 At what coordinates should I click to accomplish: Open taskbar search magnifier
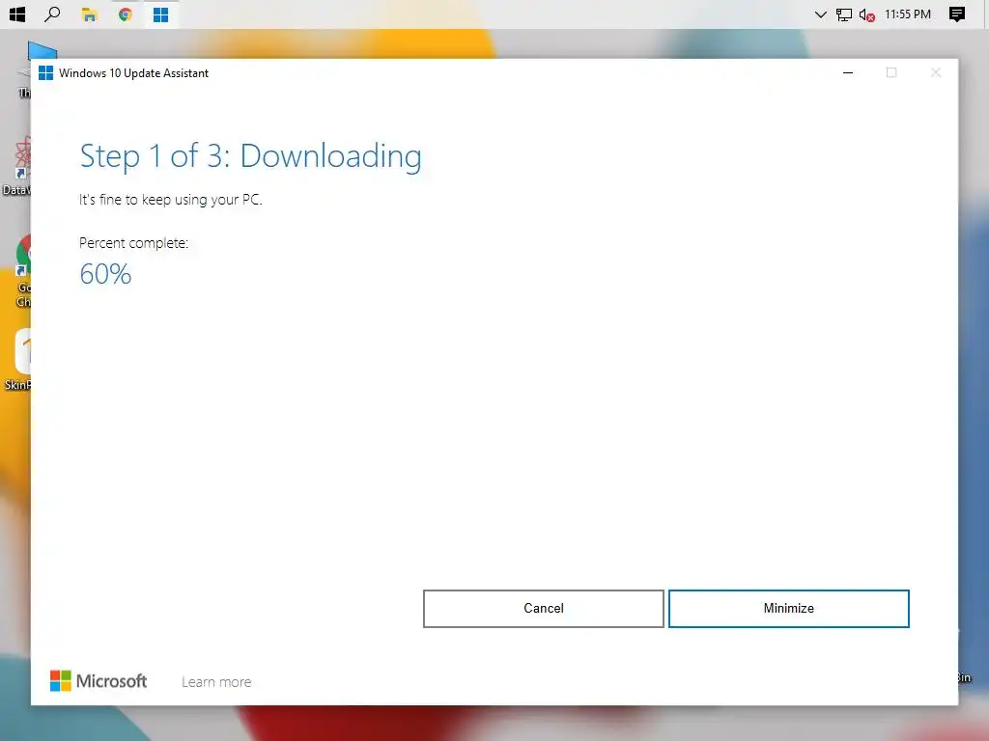[52, 14]
